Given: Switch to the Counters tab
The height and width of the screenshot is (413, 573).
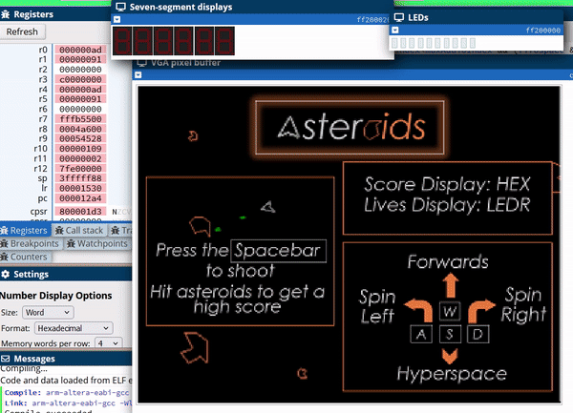Looking at the screenshot, I should (x=25, y=257).
